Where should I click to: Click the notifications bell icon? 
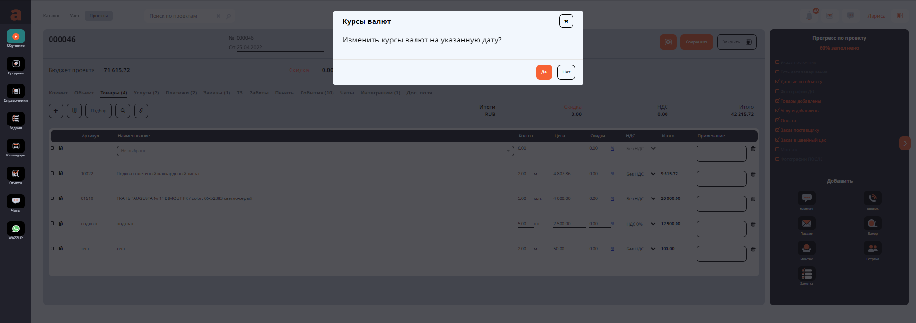point(809,16)
